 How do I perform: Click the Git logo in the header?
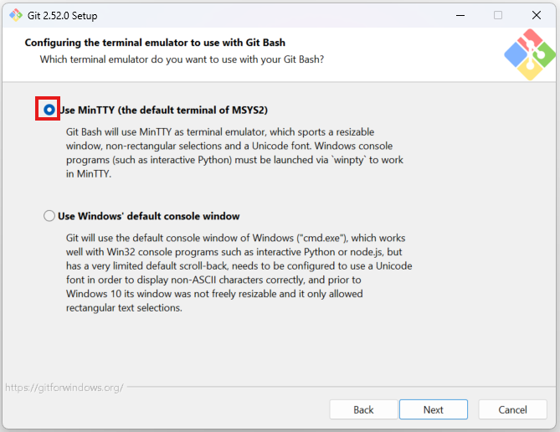pyautogui.click(x=530, y=54)
